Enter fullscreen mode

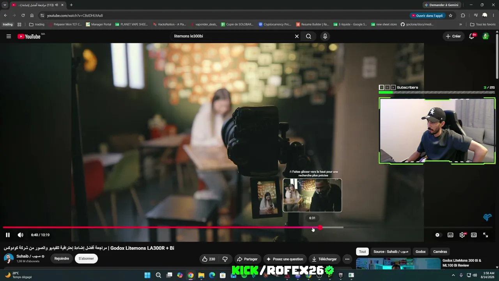tap(485, 235)
